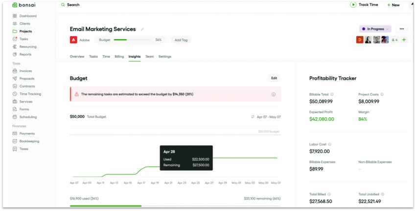Click the New button in top bar

393,5
